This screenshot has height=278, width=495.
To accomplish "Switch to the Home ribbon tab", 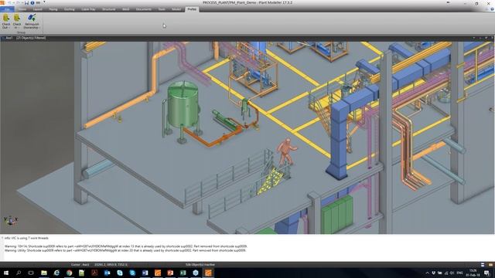I will [22, 9].
